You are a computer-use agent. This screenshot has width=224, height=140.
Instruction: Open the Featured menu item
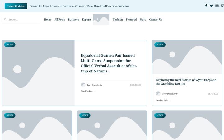tap(131, 19)
